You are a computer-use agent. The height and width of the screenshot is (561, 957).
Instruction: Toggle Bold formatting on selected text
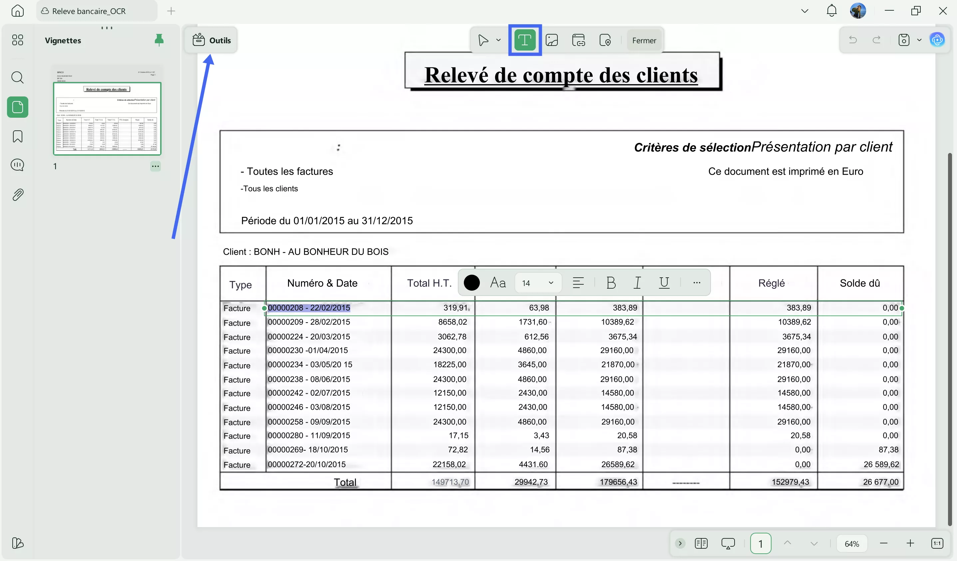611,283
